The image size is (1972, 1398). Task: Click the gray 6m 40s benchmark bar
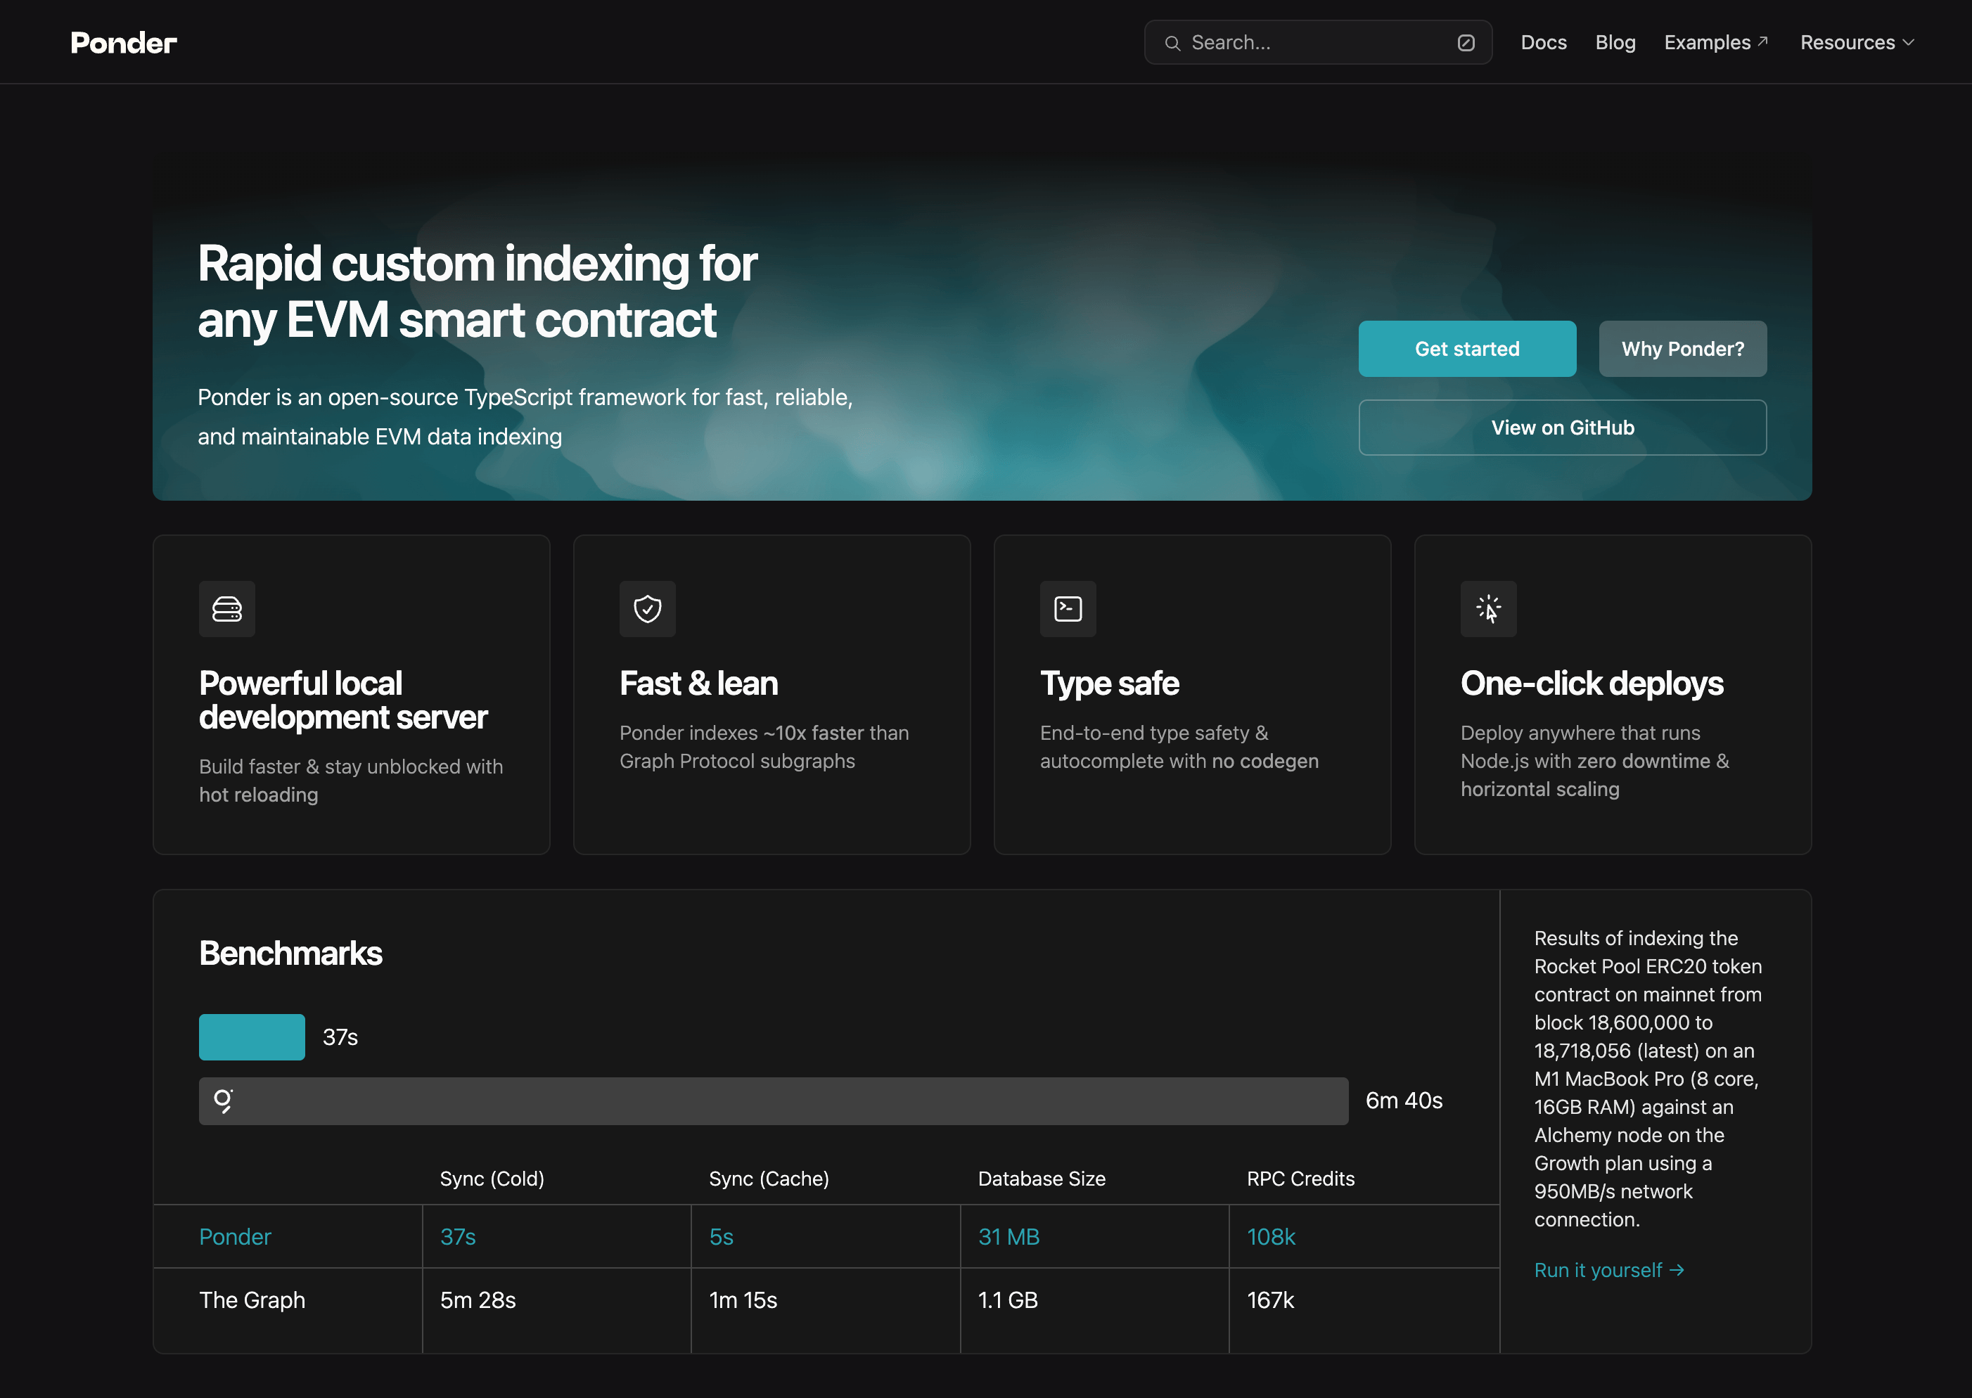point(773,1101)
